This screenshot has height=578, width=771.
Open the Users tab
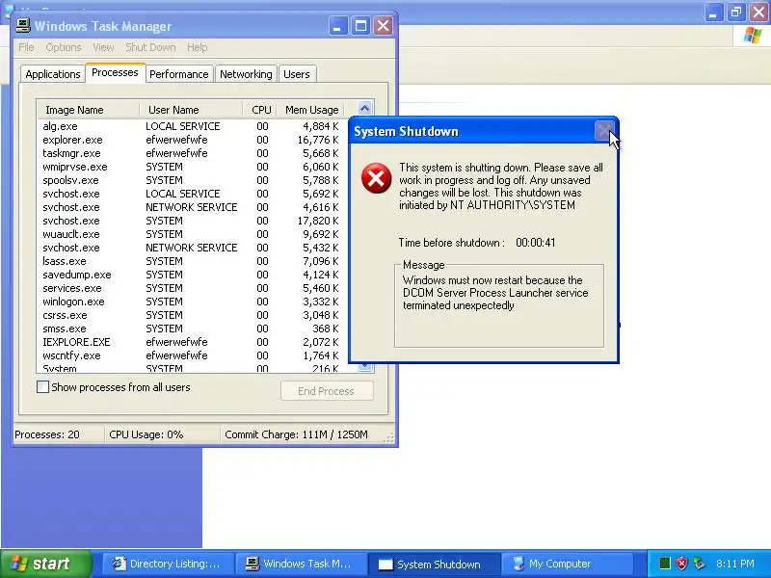297,74
